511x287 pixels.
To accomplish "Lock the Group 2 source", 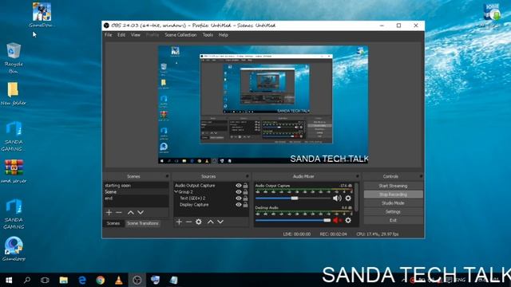I will [x=245, y=192].
